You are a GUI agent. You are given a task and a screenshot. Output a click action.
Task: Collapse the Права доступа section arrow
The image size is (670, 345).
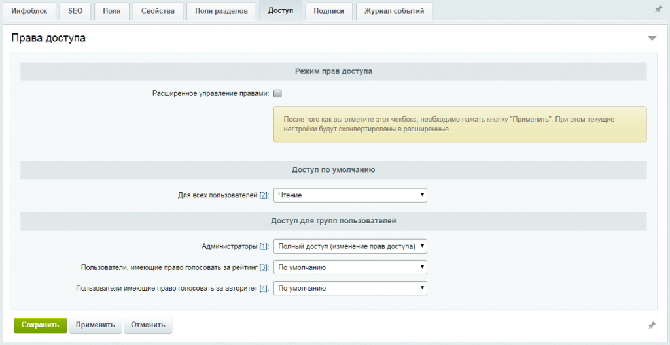click(x=652, y=38)
